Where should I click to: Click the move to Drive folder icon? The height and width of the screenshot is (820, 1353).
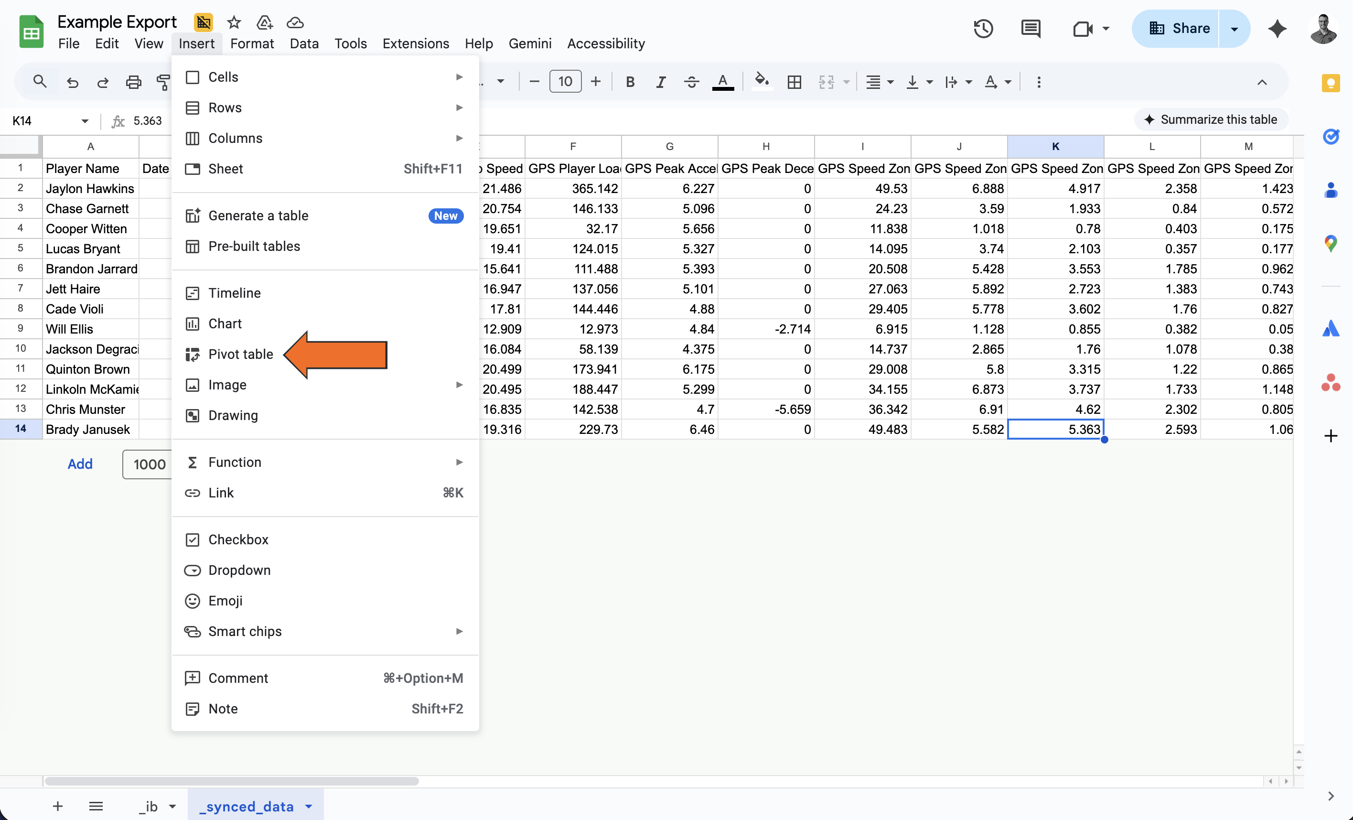tap(265, 22)
